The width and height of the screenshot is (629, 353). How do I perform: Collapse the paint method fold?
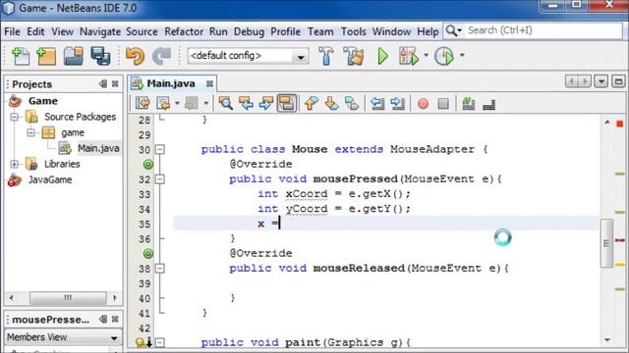tap(159, 342)
